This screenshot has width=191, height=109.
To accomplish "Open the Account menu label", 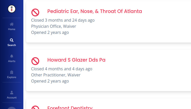I will tap(12, 98).
